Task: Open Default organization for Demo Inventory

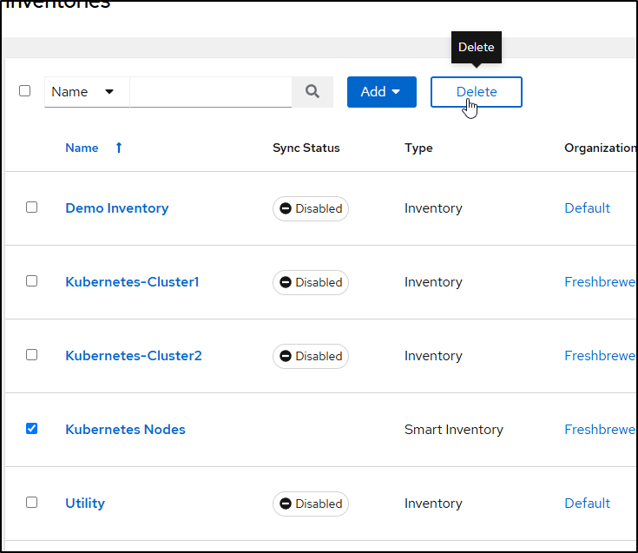Action: coord(587,208)
